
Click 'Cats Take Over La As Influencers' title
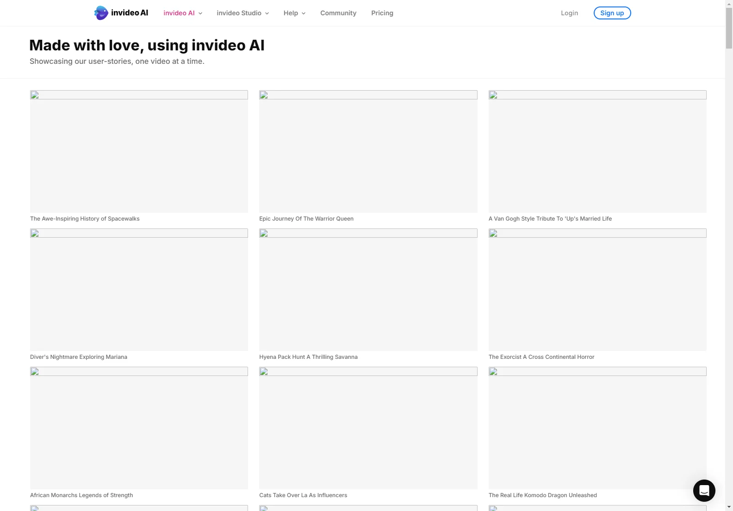[303, 495]
